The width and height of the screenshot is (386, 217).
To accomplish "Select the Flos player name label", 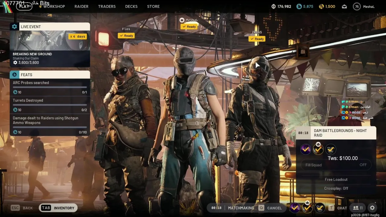I will [126, 29].
